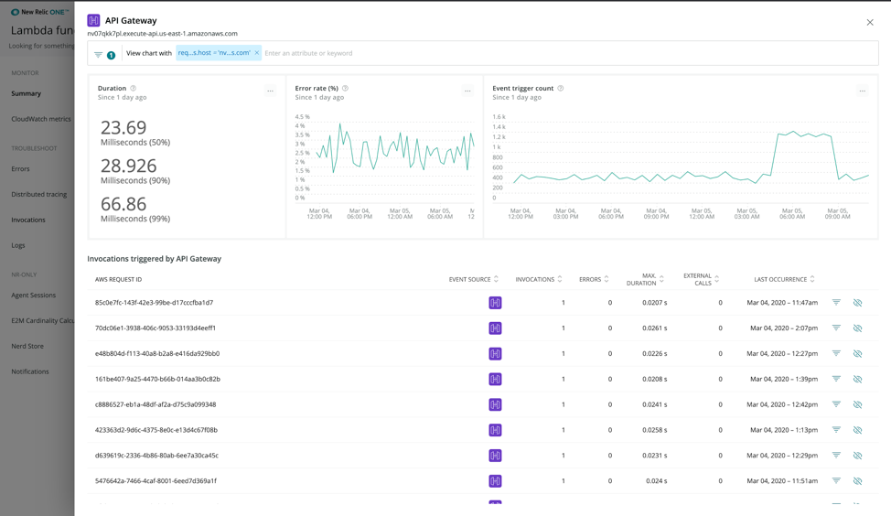This screenshot has height=516, width=891.
Task: Toggle hide icon on the d639619c row
Action: (x=857, y=456)
